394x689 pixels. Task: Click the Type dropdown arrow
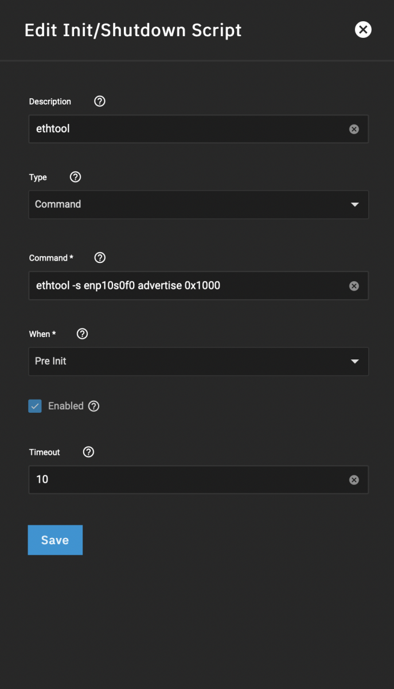coord(354,204)
